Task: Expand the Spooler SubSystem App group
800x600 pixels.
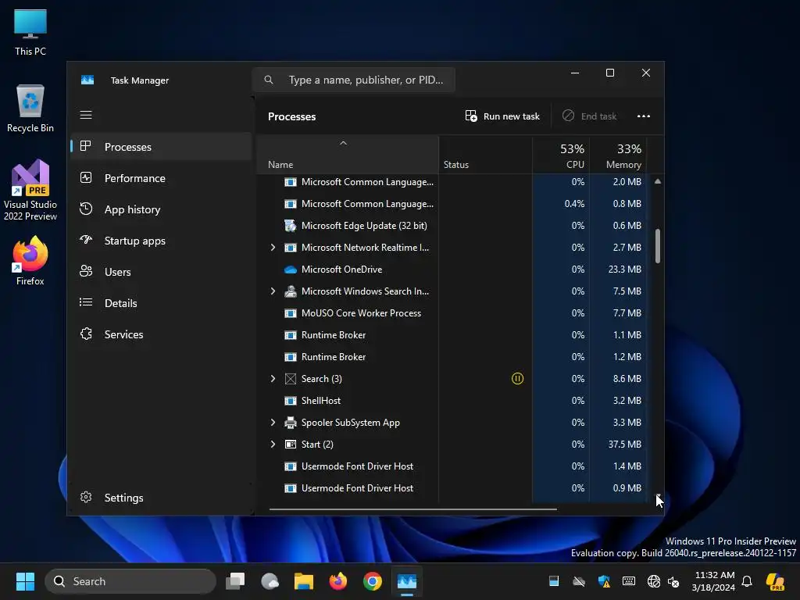Action: (x=273, y=423)
